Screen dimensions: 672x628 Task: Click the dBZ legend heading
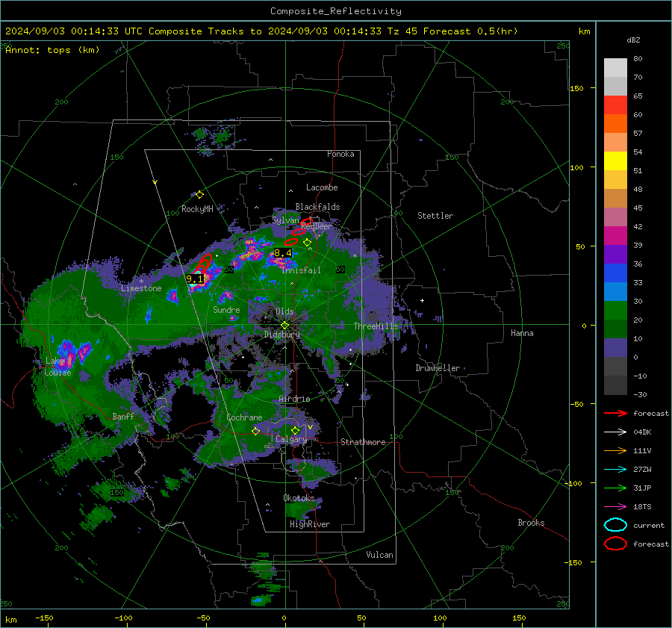(x=633, y=40)
